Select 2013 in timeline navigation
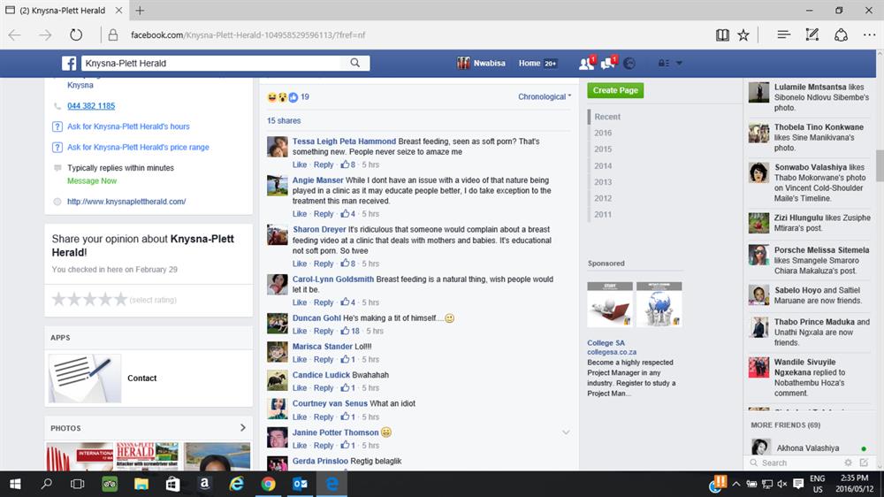Viewport: 884px width, 497px height. 603,182
